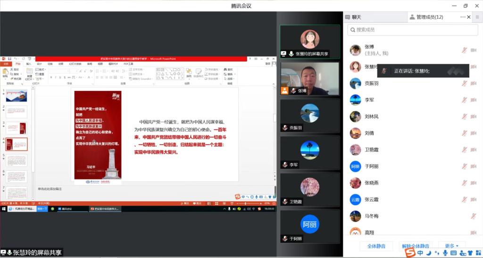Image resolution: width=483 pixels, height=258 pixels.
Task: Select the 张博 video tile
Action: (309, 79)
